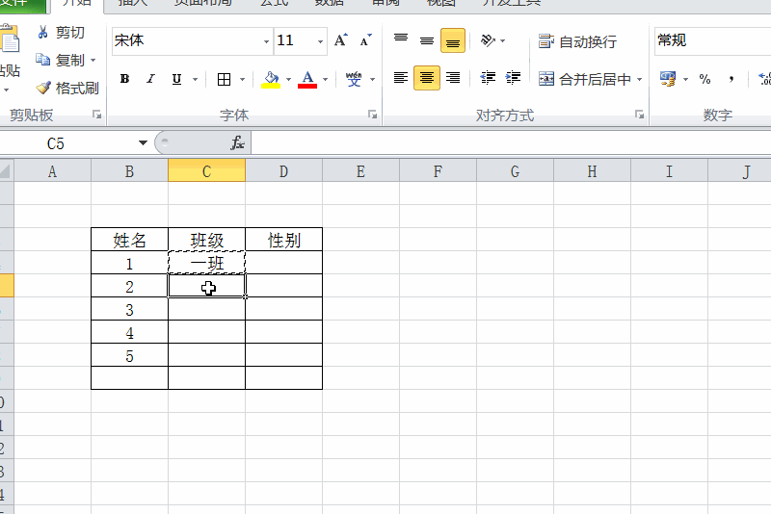Screen dimensions: 771x514
Task: Click the insert function fx icon
Action: point(237,143)
